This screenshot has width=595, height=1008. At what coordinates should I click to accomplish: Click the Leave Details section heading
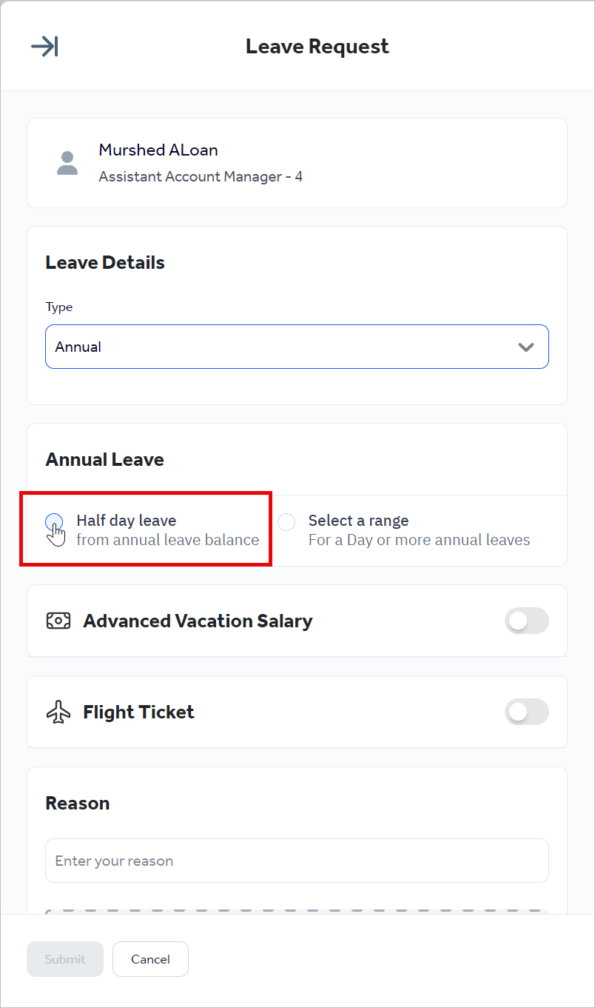pyautogui.click(x=104, y=262)
